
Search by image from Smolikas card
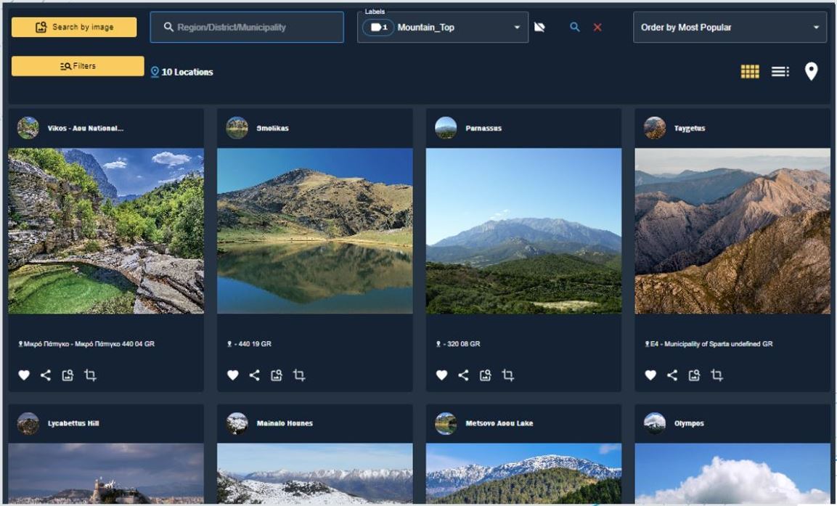[277, 375]
